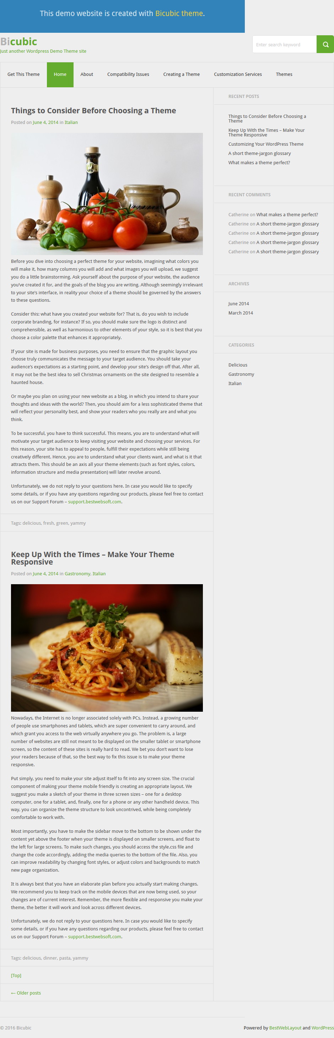This screenshot has width=334, height=1038.
Task: Click the vegetables post featured image
Action: coord(107,194)
